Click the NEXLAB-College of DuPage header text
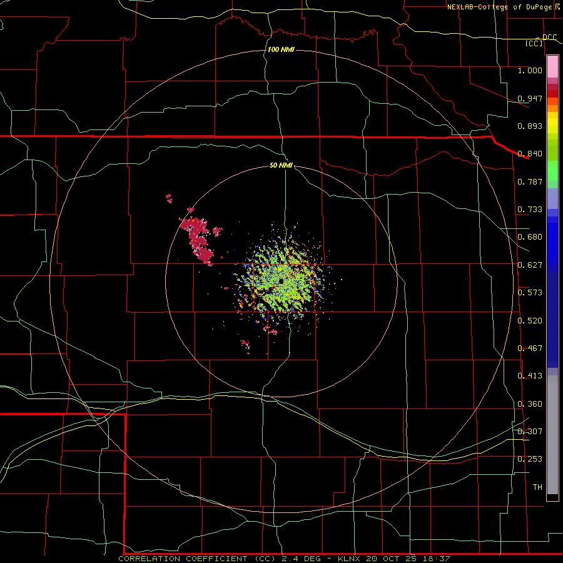Screen dimensions: 563x563 pos(500,7)
